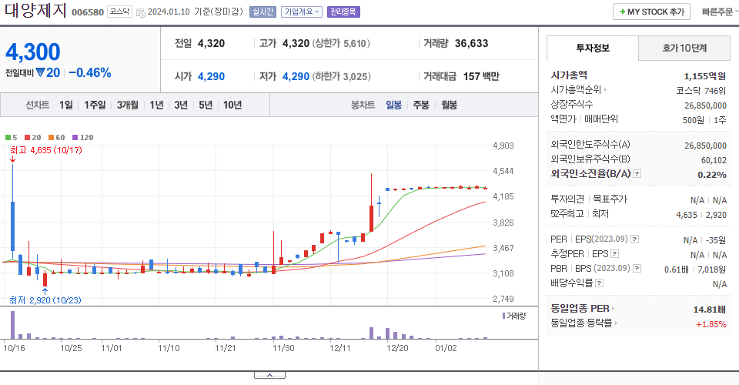Viewport: 739px width, 385px height.
Task: Click the 실시간 badge
Action: tap(262, 12)
